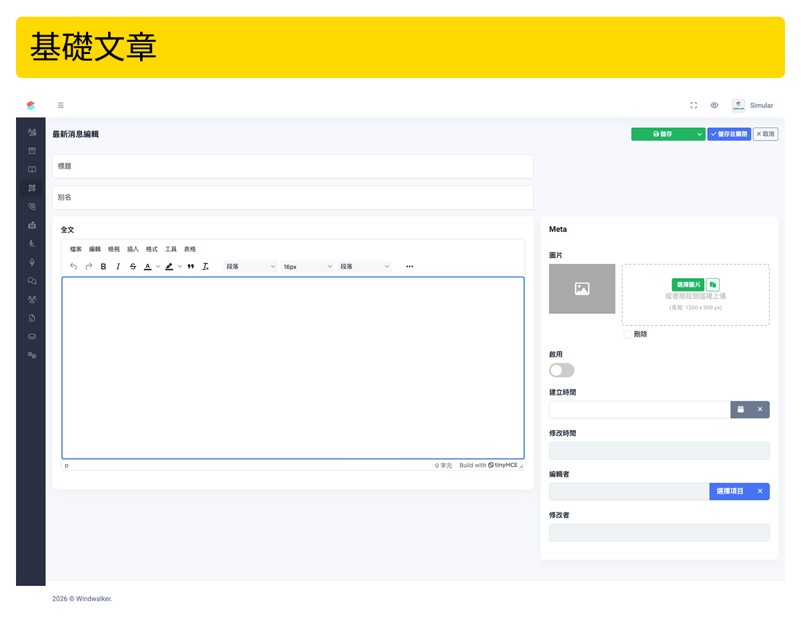
Task: Open the 表格 editor menu
Action: 190,249
